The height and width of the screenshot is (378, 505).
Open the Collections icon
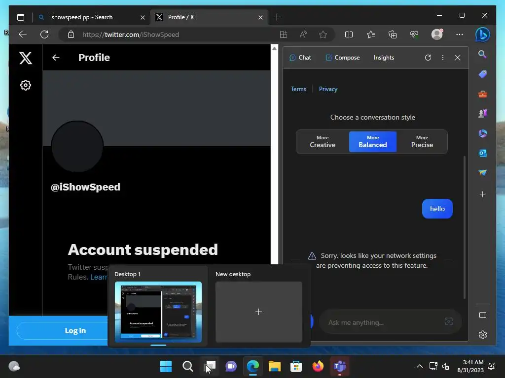[393, 34]
